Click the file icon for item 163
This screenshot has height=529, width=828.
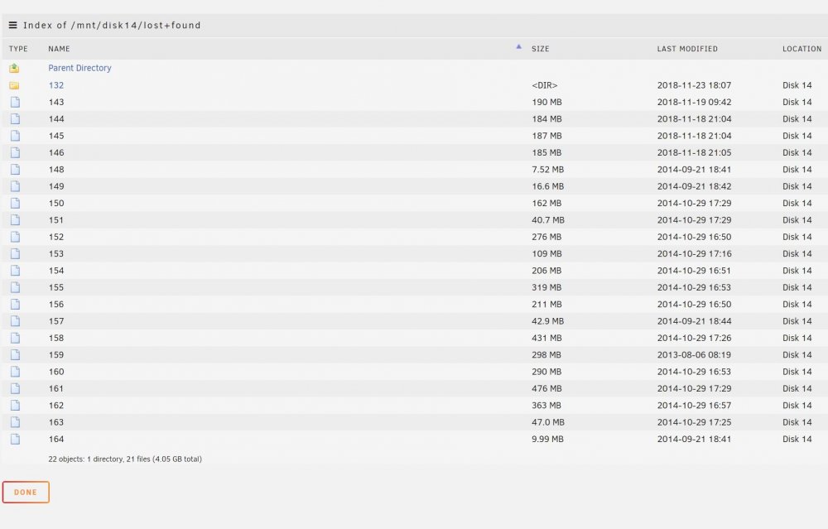(x=15, y=422)
